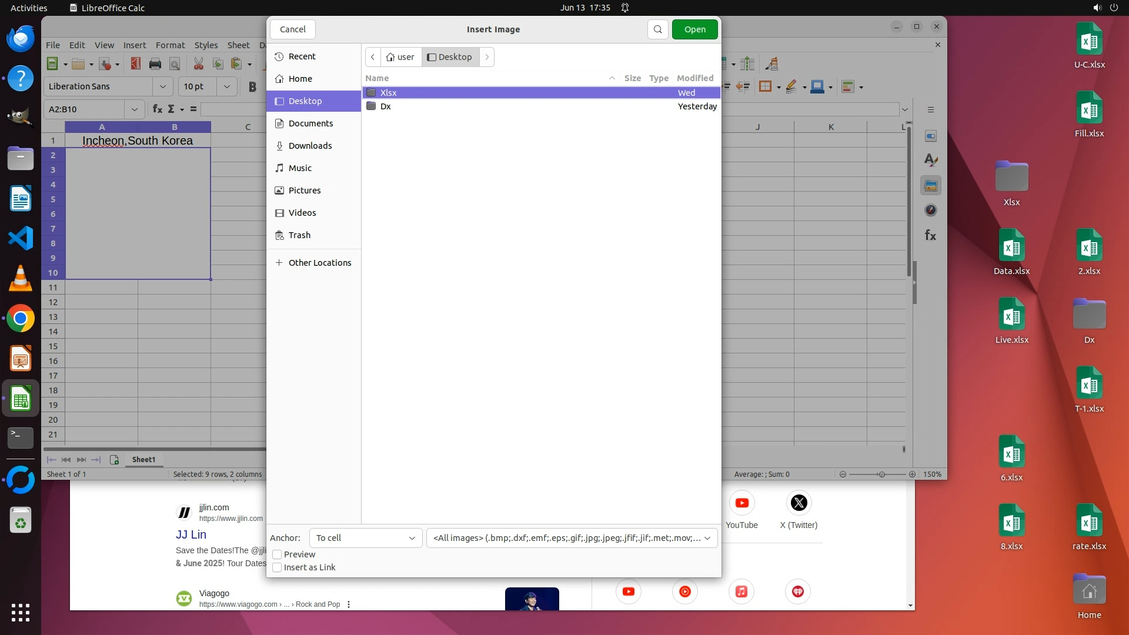
Task: Expand the Anchor To cell dropdown
Action: pyautogui.click(x=365, y=538)
